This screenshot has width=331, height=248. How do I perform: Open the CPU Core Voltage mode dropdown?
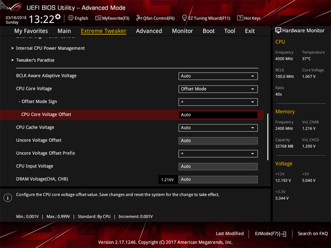218,89
